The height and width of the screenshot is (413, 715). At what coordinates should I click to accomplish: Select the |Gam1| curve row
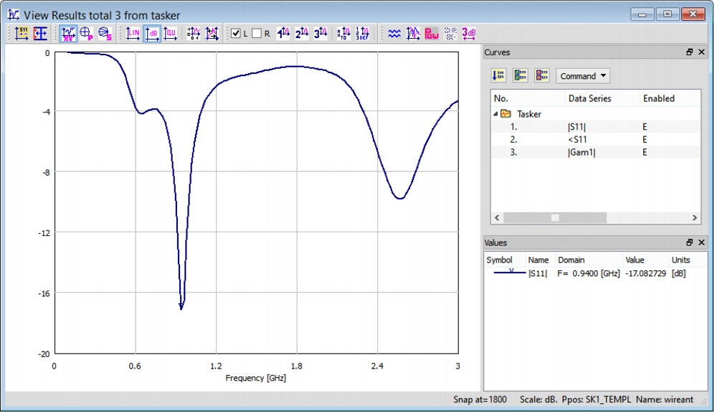point(595,152)
